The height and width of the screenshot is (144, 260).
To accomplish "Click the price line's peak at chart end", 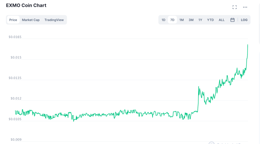I will click(248, 45).
